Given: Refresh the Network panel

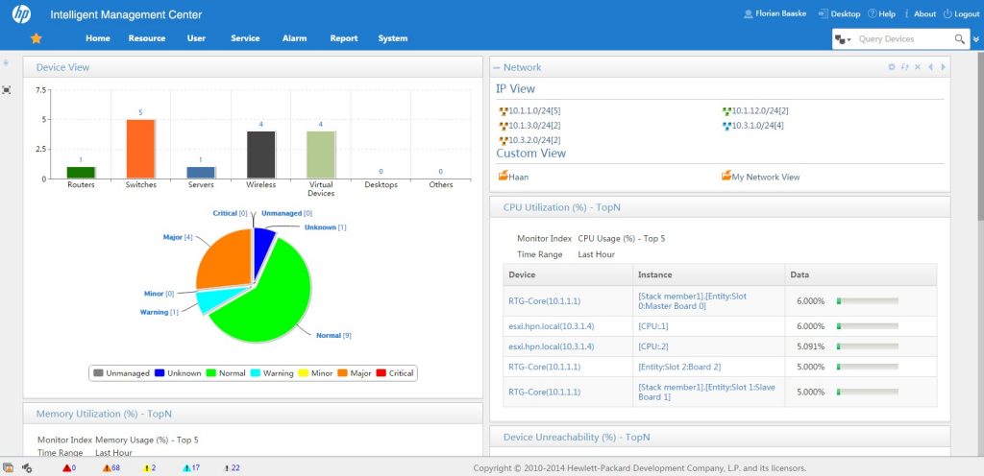Looking at the screenshot, I should (904, 67).
